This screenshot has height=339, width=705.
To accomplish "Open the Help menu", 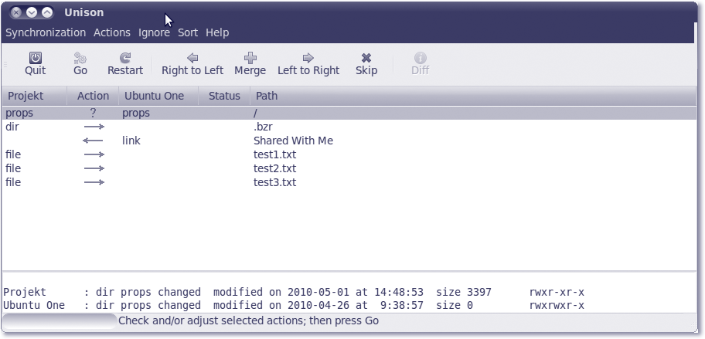I will [x=217, y=32].
